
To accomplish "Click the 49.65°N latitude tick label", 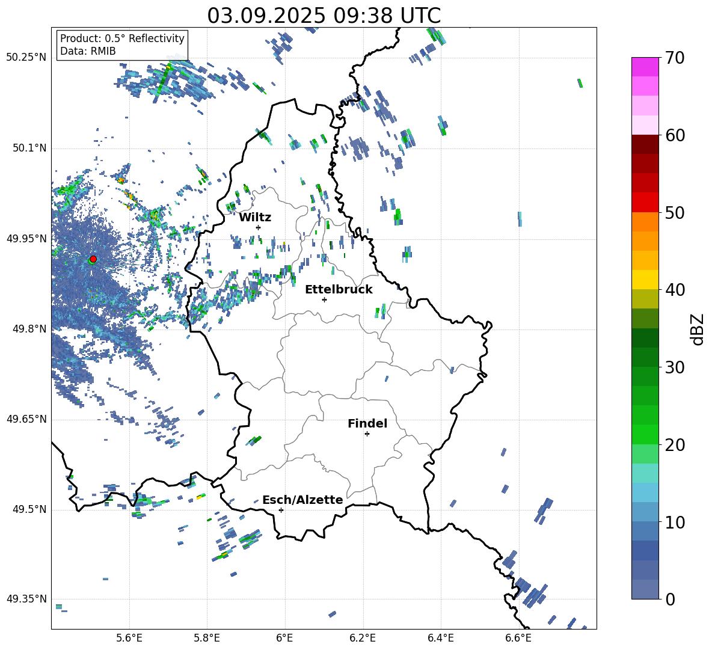I will [x=26, y=419].
